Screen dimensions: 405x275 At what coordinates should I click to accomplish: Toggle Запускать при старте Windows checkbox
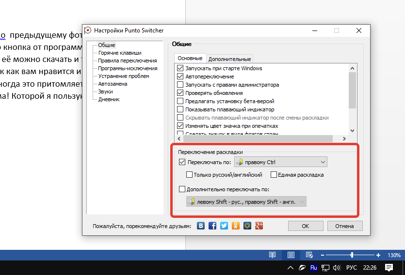coord(180,68)
